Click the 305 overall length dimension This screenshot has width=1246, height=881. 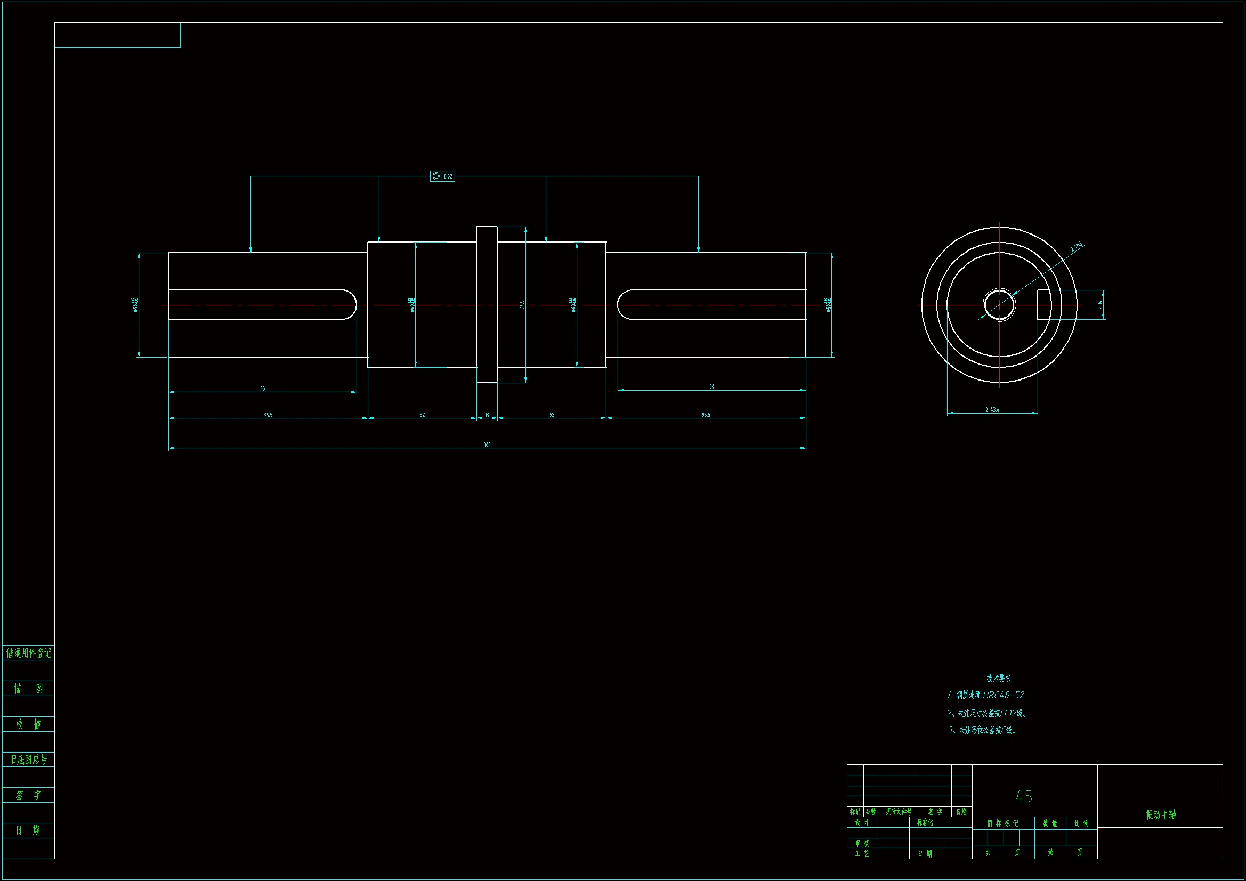pyautogui.click(x=487, y=444)
